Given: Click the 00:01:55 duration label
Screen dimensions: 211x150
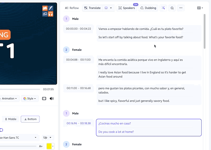Looking at the screenshot, I should pos(48,89).
